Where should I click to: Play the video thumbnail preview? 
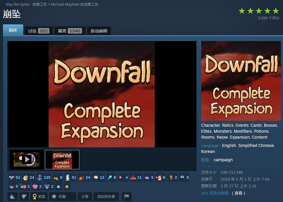[x=26, y=159]
